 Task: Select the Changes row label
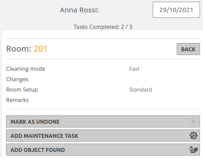(x=17, y=79)
